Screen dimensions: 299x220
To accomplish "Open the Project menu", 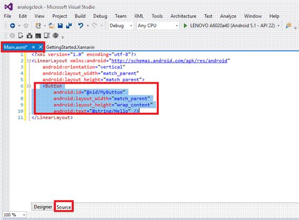I will [x=60, y=16].
